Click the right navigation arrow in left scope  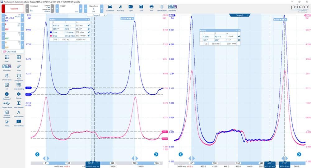point(156,154)
